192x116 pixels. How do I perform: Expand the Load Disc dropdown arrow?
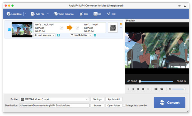[x=25, y=14]
